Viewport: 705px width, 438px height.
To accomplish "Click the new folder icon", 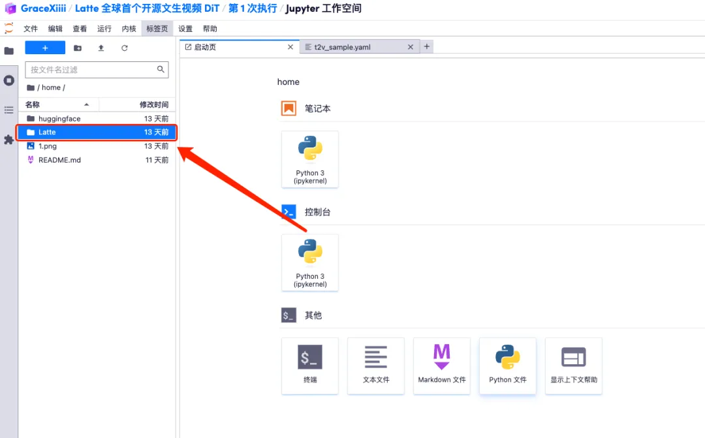I will pyautogui.click(x=78, y=48).
